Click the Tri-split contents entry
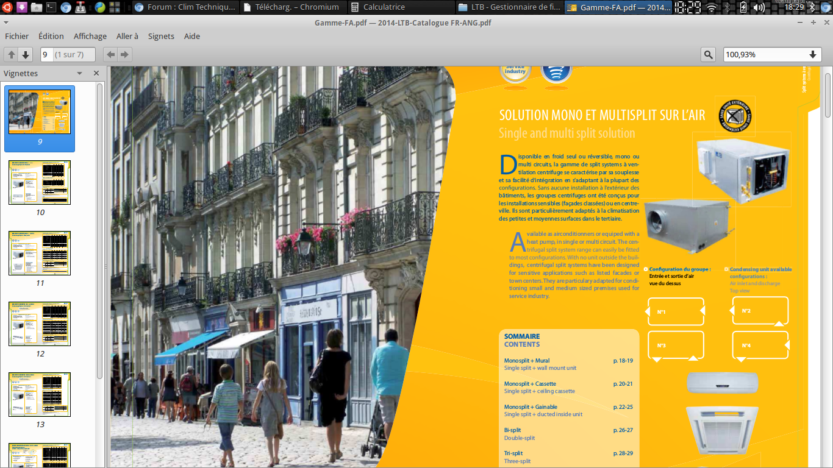 tap(513, 453)
